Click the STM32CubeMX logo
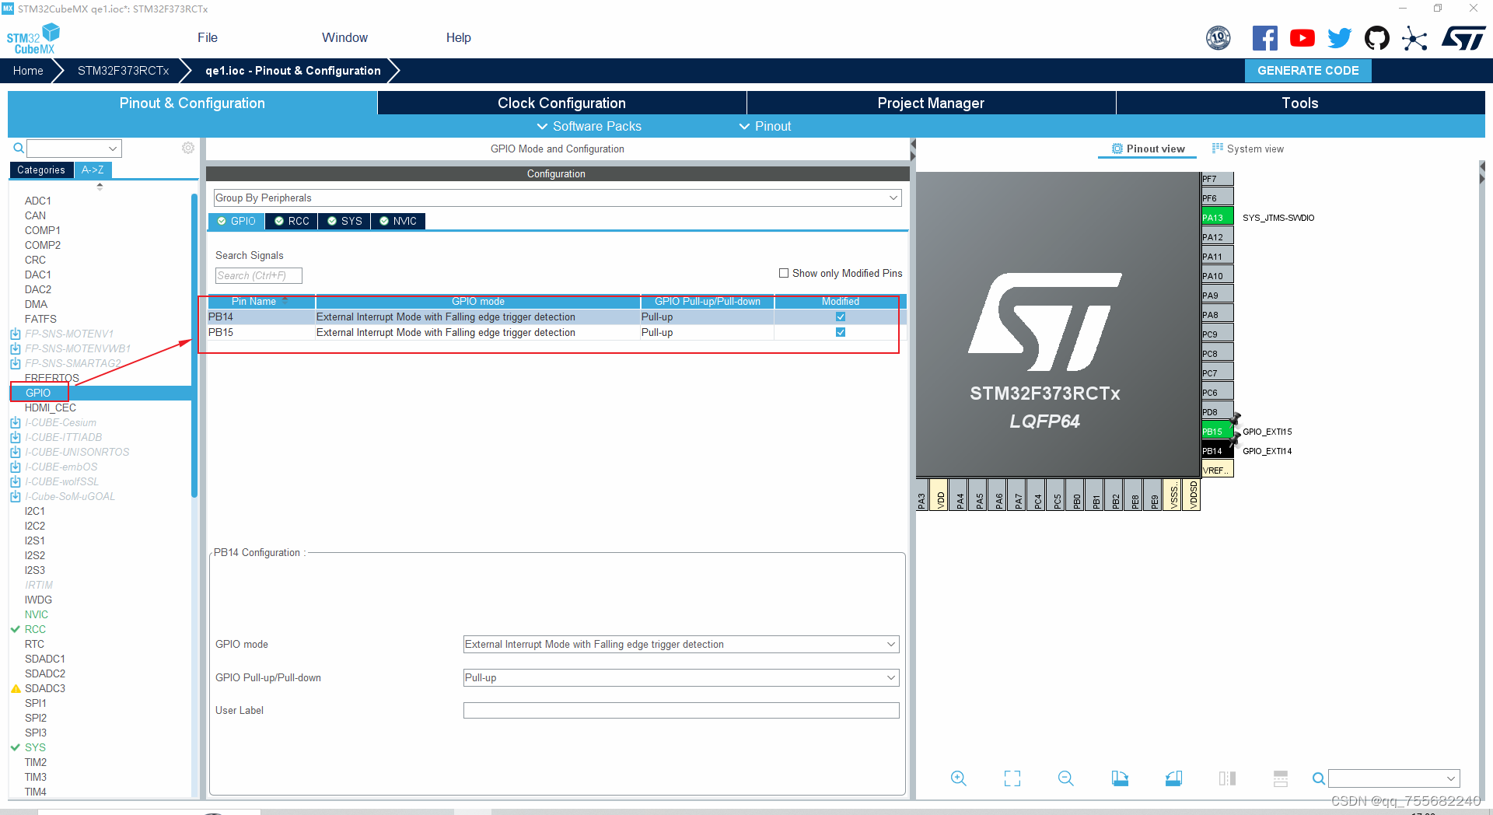The height and width of the screenshot is (815, 1493). (x=33, y=39)
